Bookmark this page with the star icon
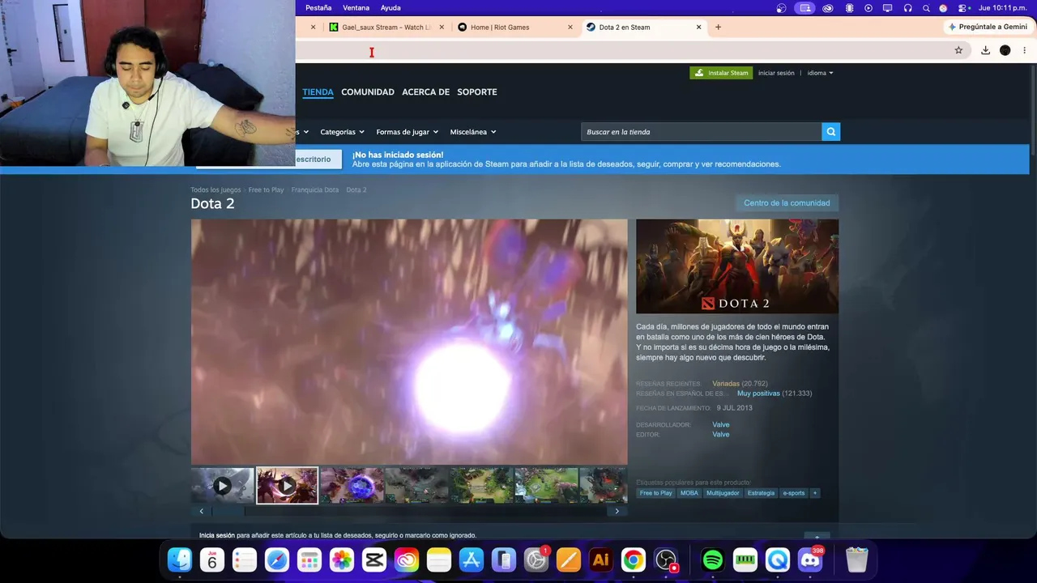Screen dimensions: 1037x583 point(958,50)
